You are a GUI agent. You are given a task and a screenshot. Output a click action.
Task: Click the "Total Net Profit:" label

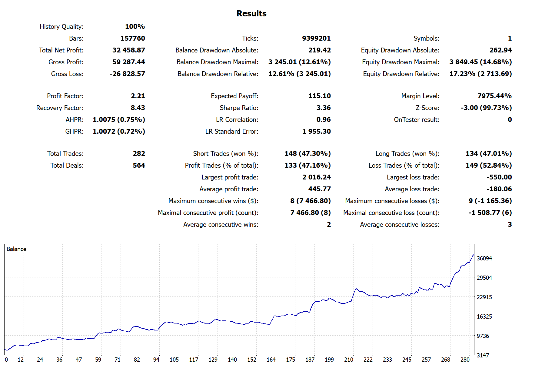pyautogui.click(x=61, y=50)
